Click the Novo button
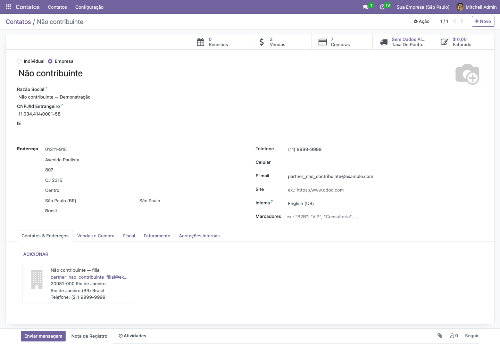The image size is (500, 347). (483, 22)
